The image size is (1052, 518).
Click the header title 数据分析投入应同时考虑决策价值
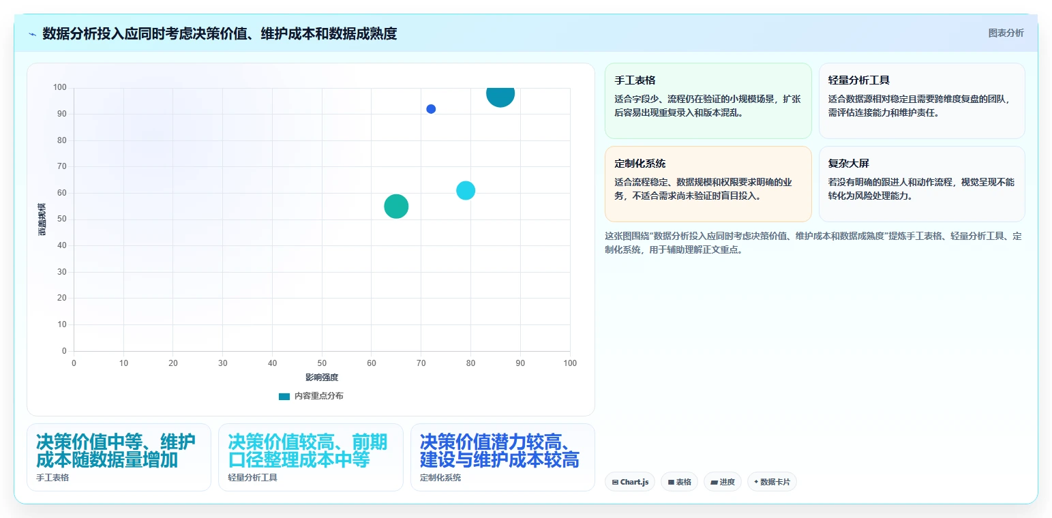tap(220, 33)
